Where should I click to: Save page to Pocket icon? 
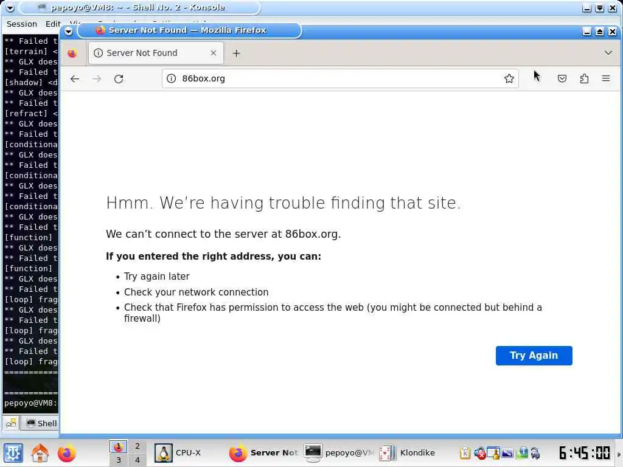(562, 78)
